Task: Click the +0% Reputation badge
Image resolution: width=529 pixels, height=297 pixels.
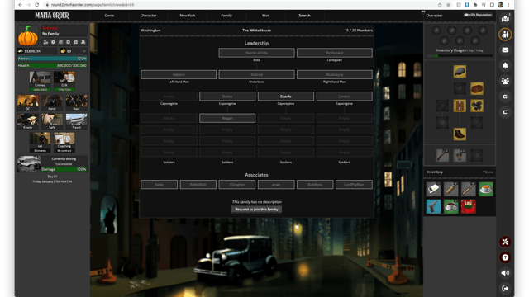Action: coord(478,15)
